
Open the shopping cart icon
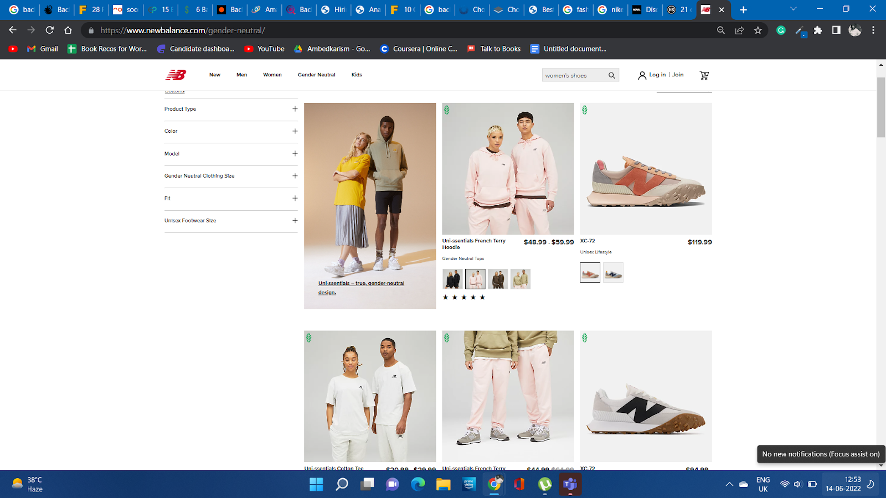pyautogui.click(x=704, y=75)
